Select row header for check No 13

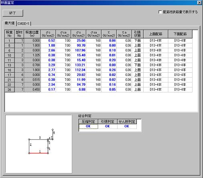point(9,65)
